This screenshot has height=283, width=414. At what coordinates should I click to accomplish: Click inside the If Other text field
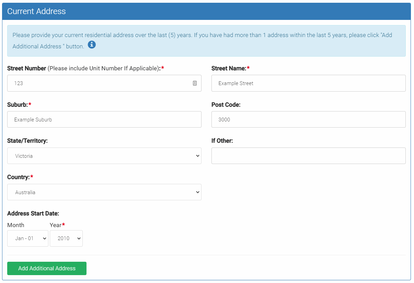[x=308, y=156]
